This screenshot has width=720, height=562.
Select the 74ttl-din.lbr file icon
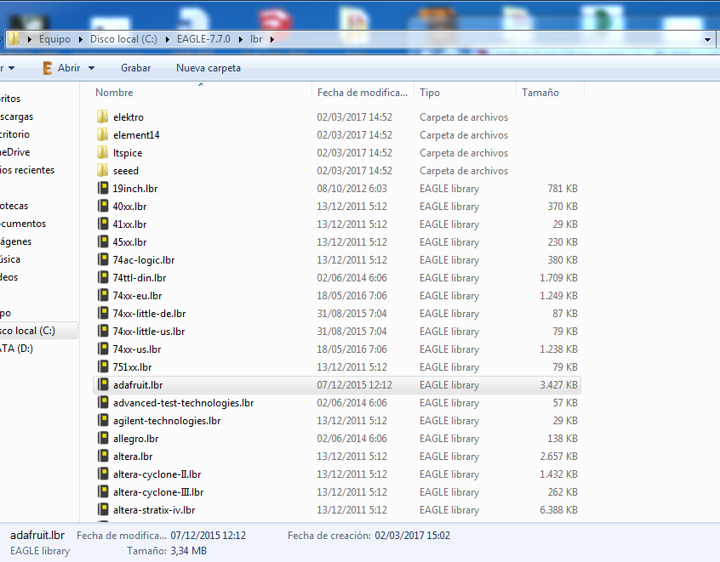click(103, 277)
